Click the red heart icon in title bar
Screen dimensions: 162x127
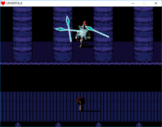coord(3,3)
